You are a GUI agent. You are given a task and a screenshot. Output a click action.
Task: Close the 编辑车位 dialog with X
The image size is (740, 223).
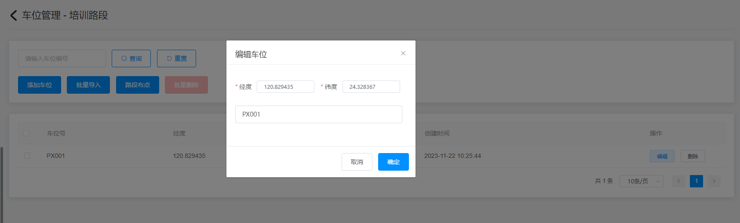[x=403, y=53]
